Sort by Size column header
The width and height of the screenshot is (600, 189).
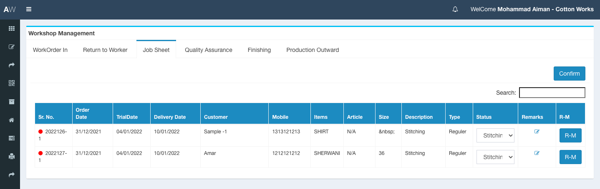(388, 113)
